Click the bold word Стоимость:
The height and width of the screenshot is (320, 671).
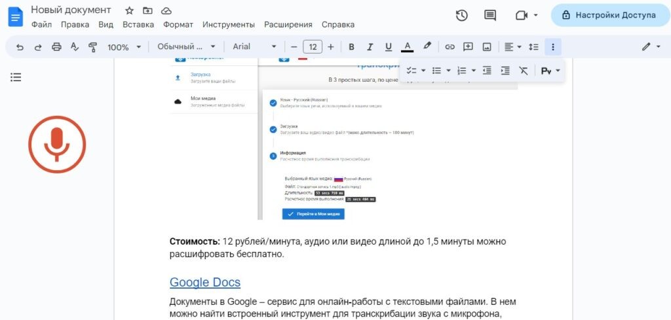(195, 241)
